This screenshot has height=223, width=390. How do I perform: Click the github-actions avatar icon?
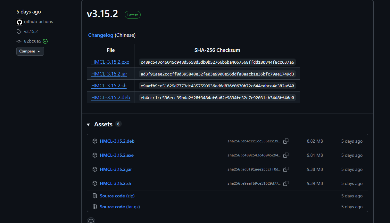click(x=20, y=22)
